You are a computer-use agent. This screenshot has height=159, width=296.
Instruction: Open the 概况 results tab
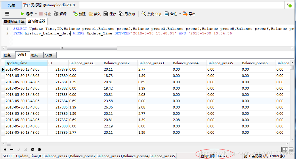point(35,55)
